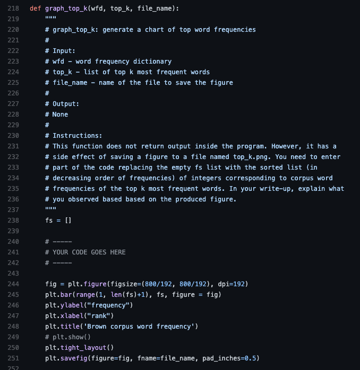Select line number 244
Screen dimensions: 360x370
point(13,284)
